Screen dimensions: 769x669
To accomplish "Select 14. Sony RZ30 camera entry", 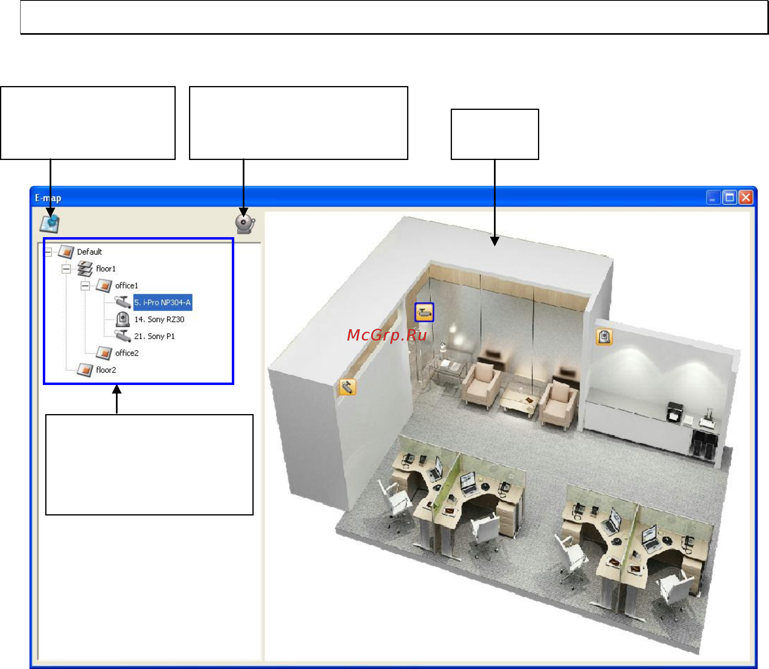I will coord(160,319).
